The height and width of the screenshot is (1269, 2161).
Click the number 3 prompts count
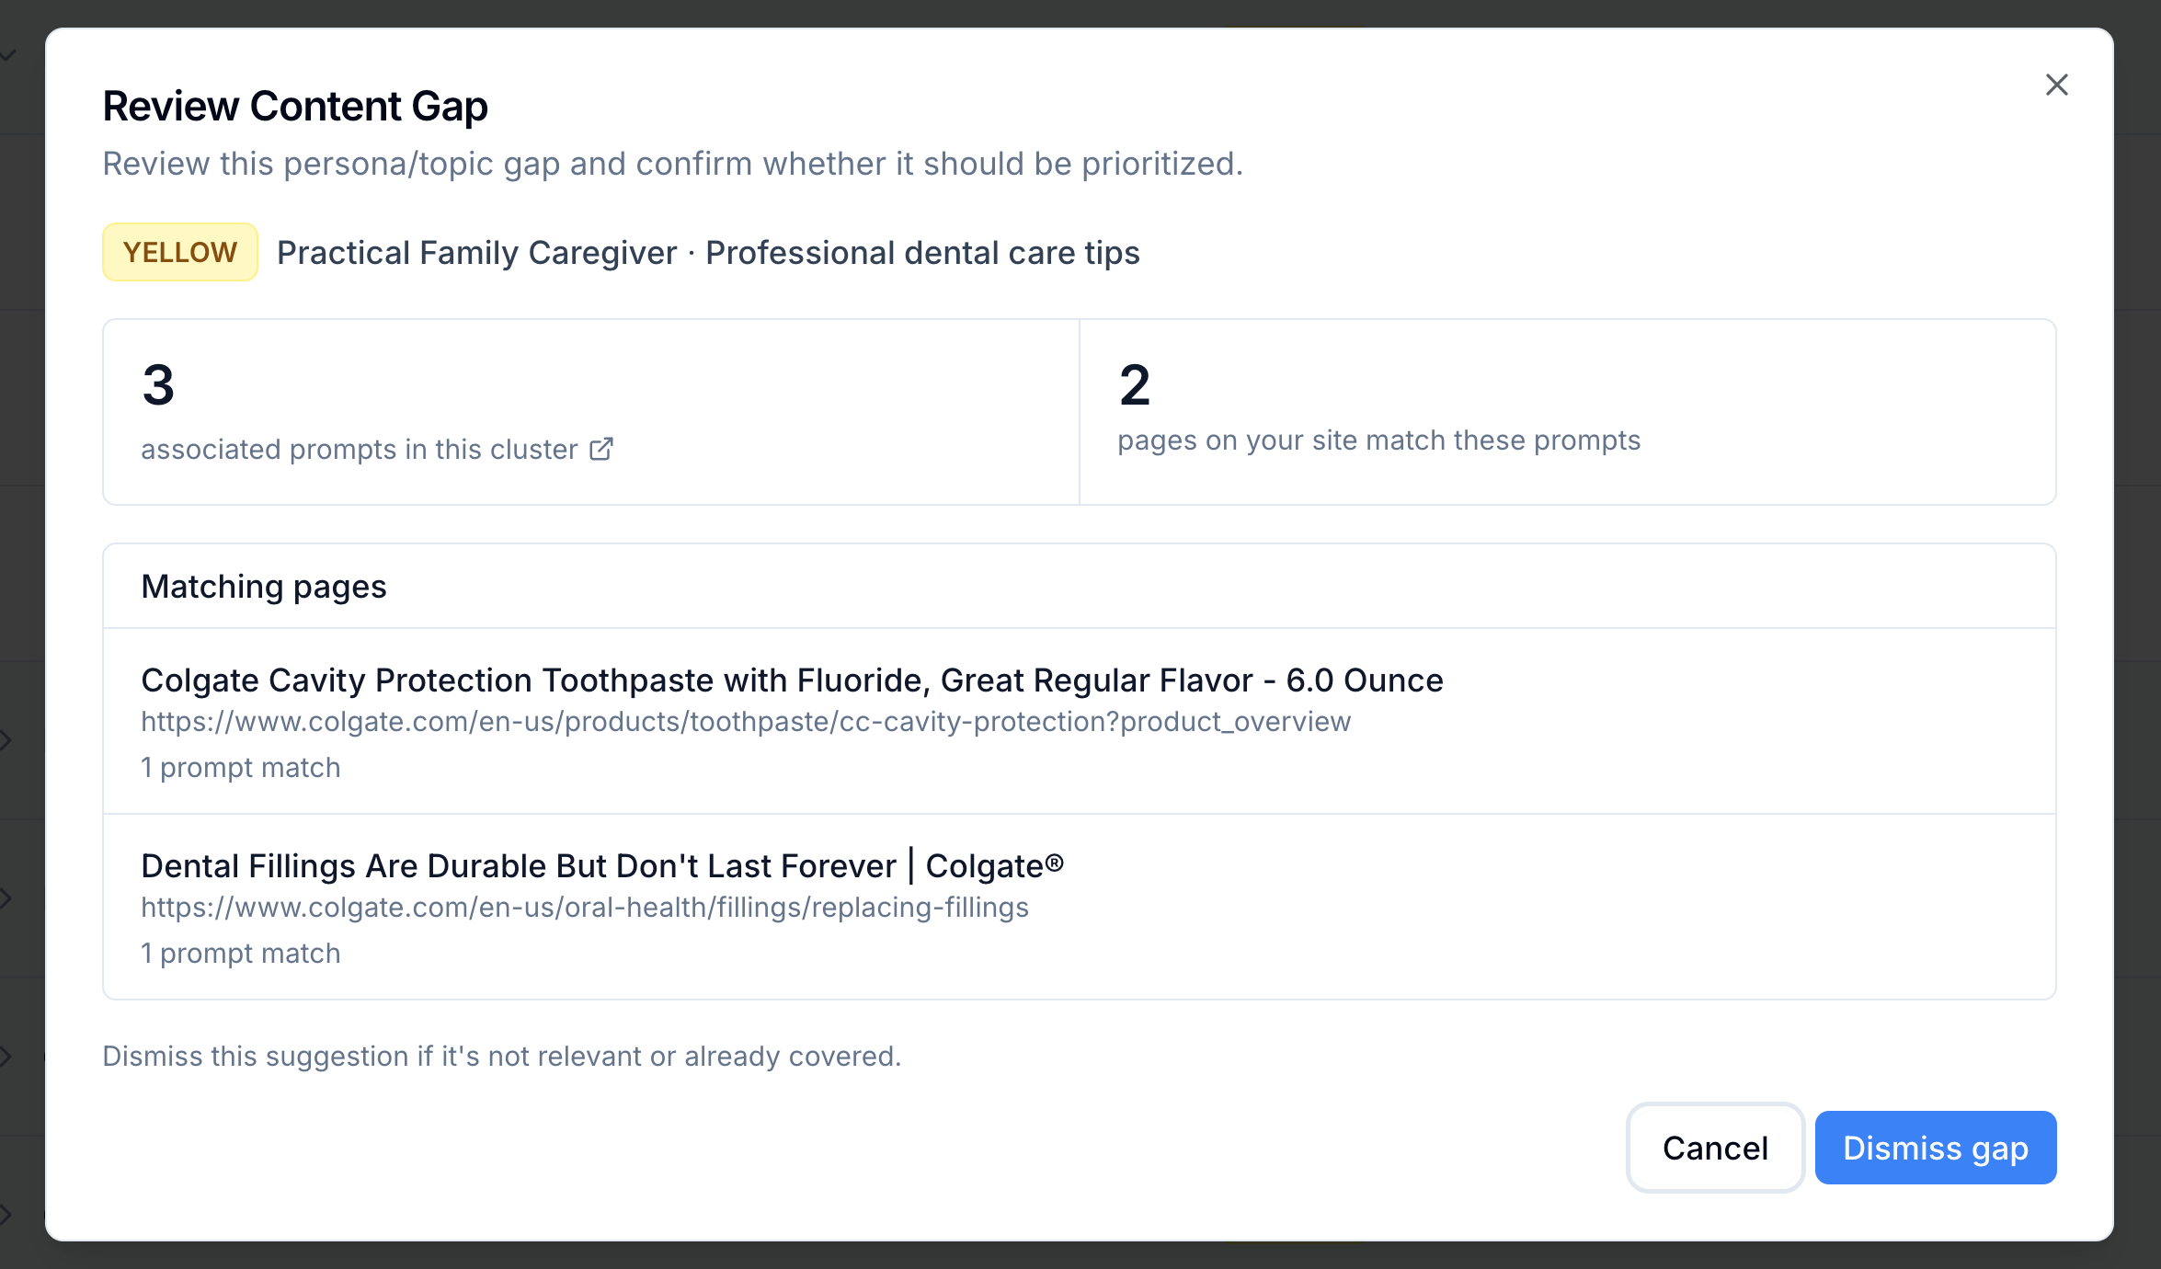coord(158,384)
